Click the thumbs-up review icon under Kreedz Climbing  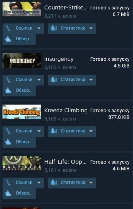pyautogui.click(x=8, y=142)
